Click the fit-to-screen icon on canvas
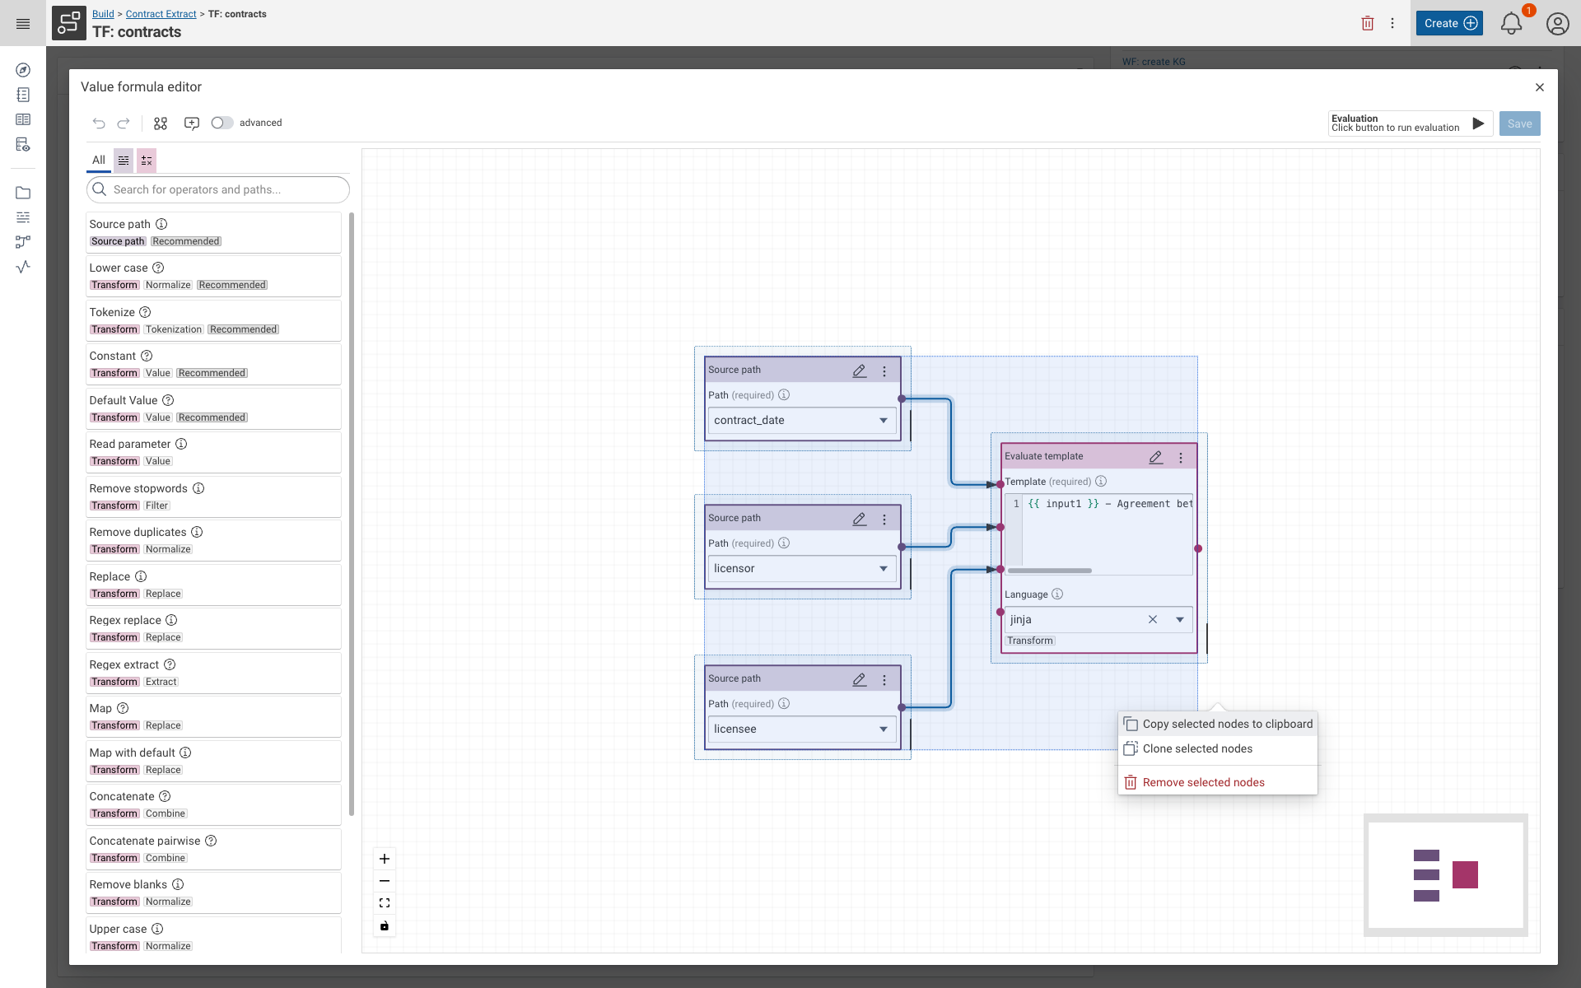This screenshot has height=988, width=1581. point(384,902)
